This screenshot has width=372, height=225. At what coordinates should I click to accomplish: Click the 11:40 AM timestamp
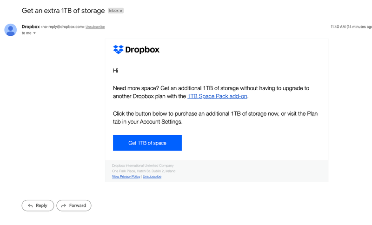click(339, 27)
